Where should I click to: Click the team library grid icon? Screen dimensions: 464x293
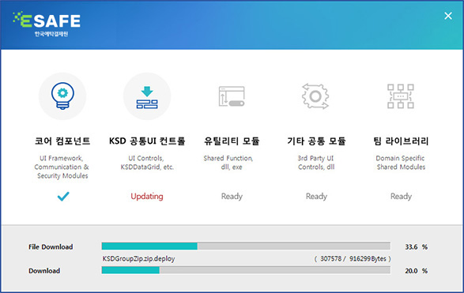(x=401, y=96)
